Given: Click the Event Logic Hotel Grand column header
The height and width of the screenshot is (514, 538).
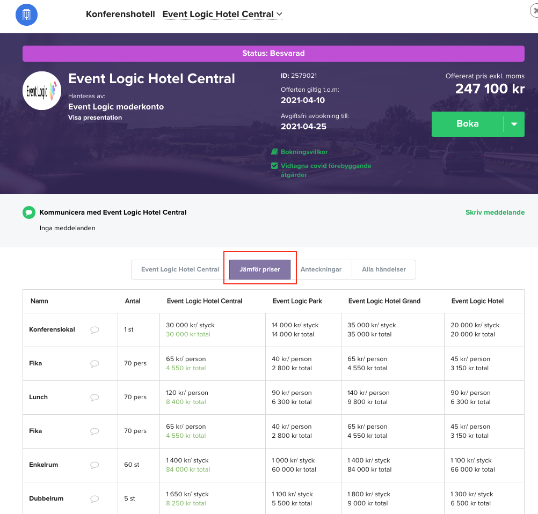Looking at the screenshot, I should [x=384, y=301].
